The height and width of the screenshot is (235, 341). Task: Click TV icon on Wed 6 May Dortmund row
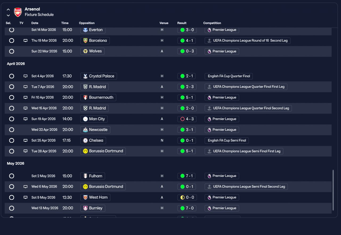26,187
